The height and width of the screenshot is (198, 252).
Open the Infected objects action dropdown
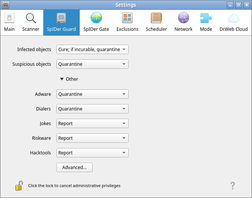pos(93,50)
